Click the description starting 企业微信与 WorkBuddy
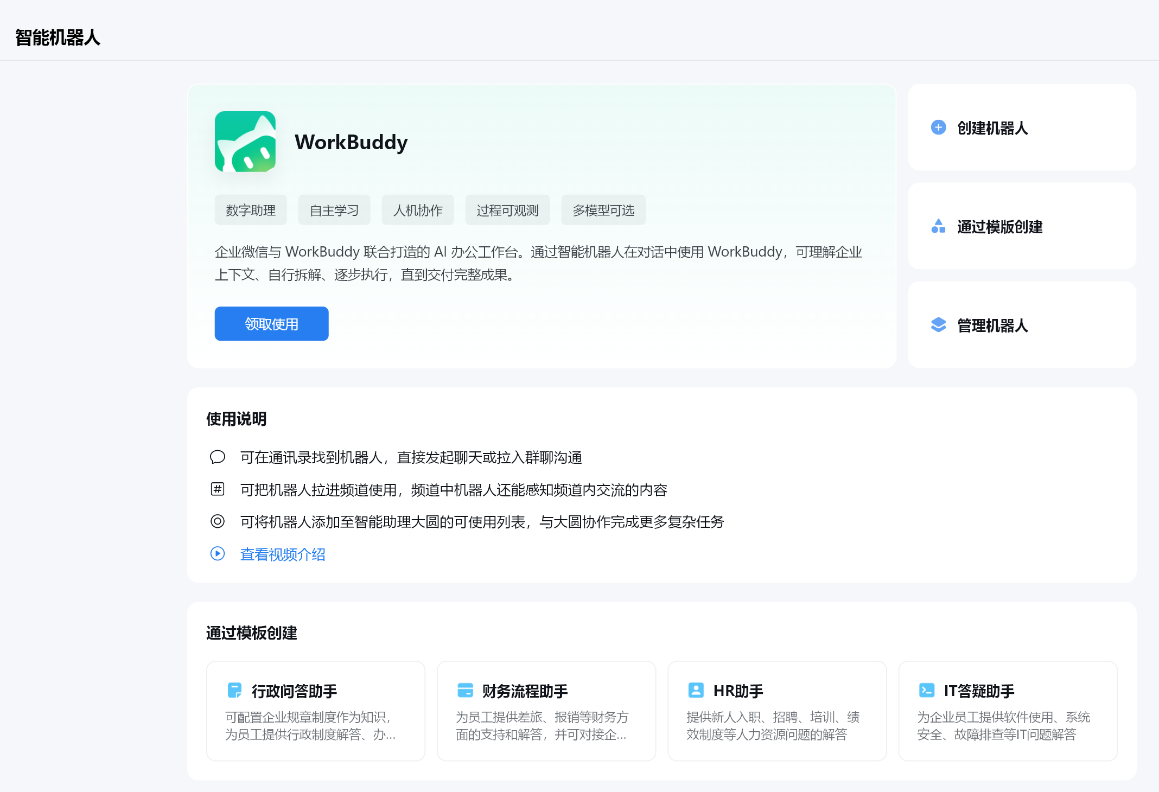 pyautogui.click(x=538, y=264)
